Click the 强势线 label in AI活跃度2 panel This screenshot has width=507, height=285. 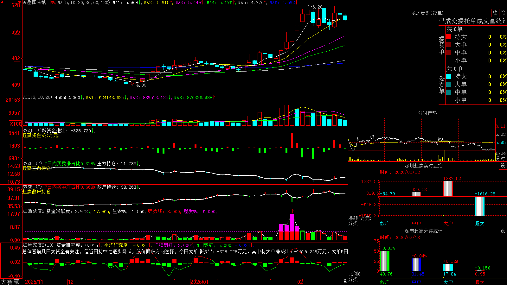(155, 211)
